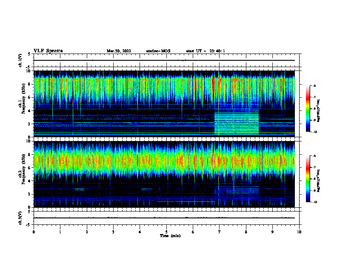Click time axis tick label "3"
Viewport: 337px width, 260px height.
tap(113, 232)
